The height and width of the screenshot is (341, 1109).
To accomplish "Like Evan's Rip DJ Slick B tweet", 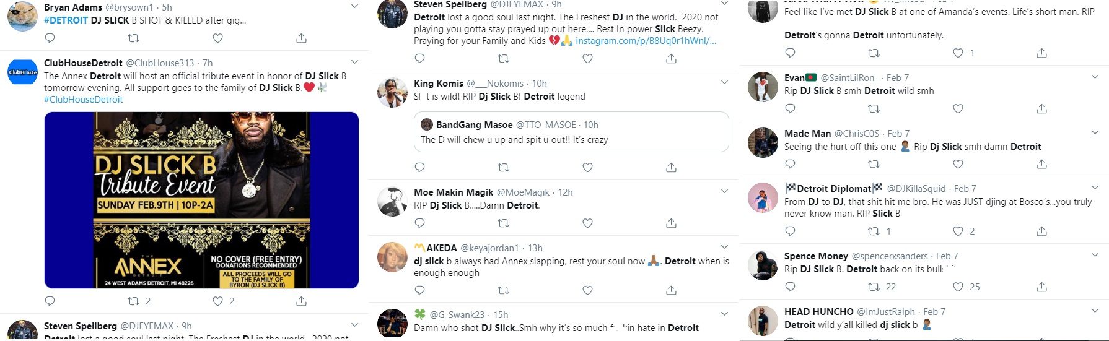I will (958, 109).
